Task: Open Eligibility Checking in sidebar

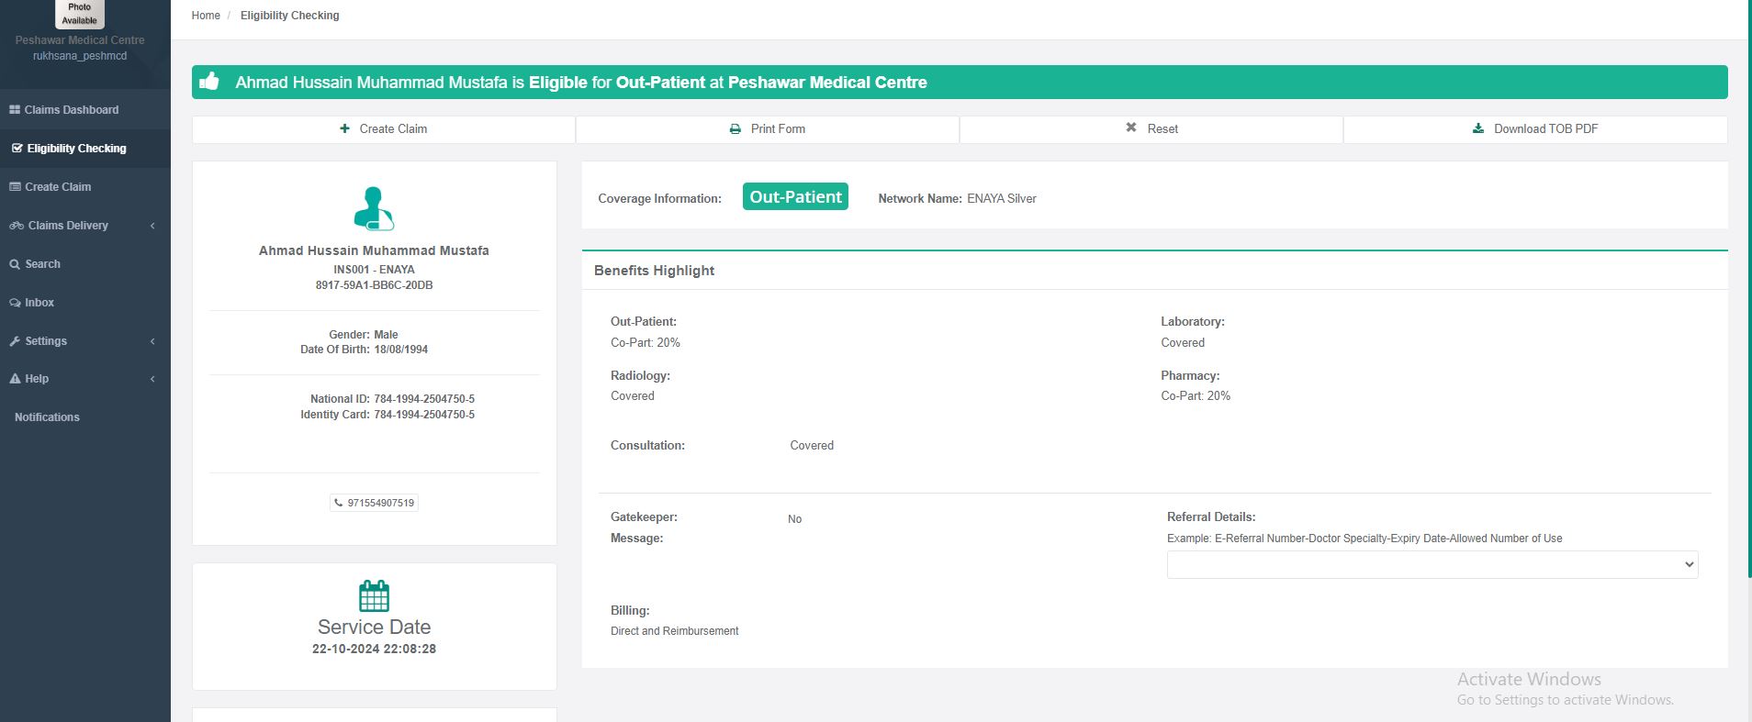Action: [76, 149]
